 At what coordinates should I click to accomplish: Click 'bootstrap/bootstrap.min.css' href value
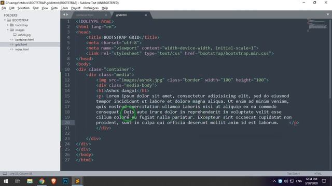[x=234, y=53]
